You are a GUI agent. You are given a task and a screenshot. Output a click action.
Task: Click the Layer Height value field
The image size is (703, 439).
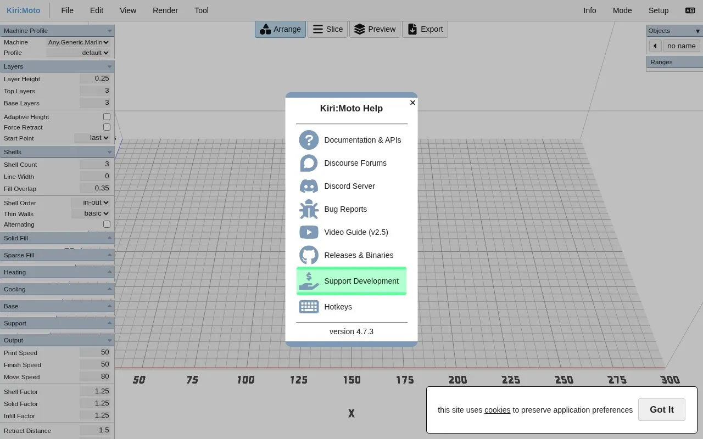coord(95,78)
